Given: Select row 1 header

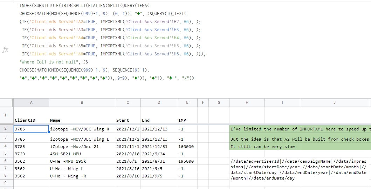Looking at the screenshot, I should [6, 115].
